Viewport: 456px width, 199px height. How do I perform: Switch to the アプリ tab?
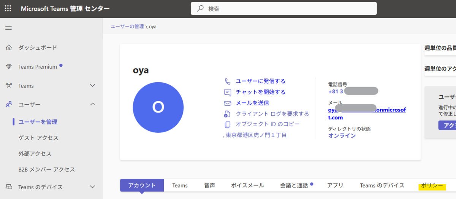(335, 185)
